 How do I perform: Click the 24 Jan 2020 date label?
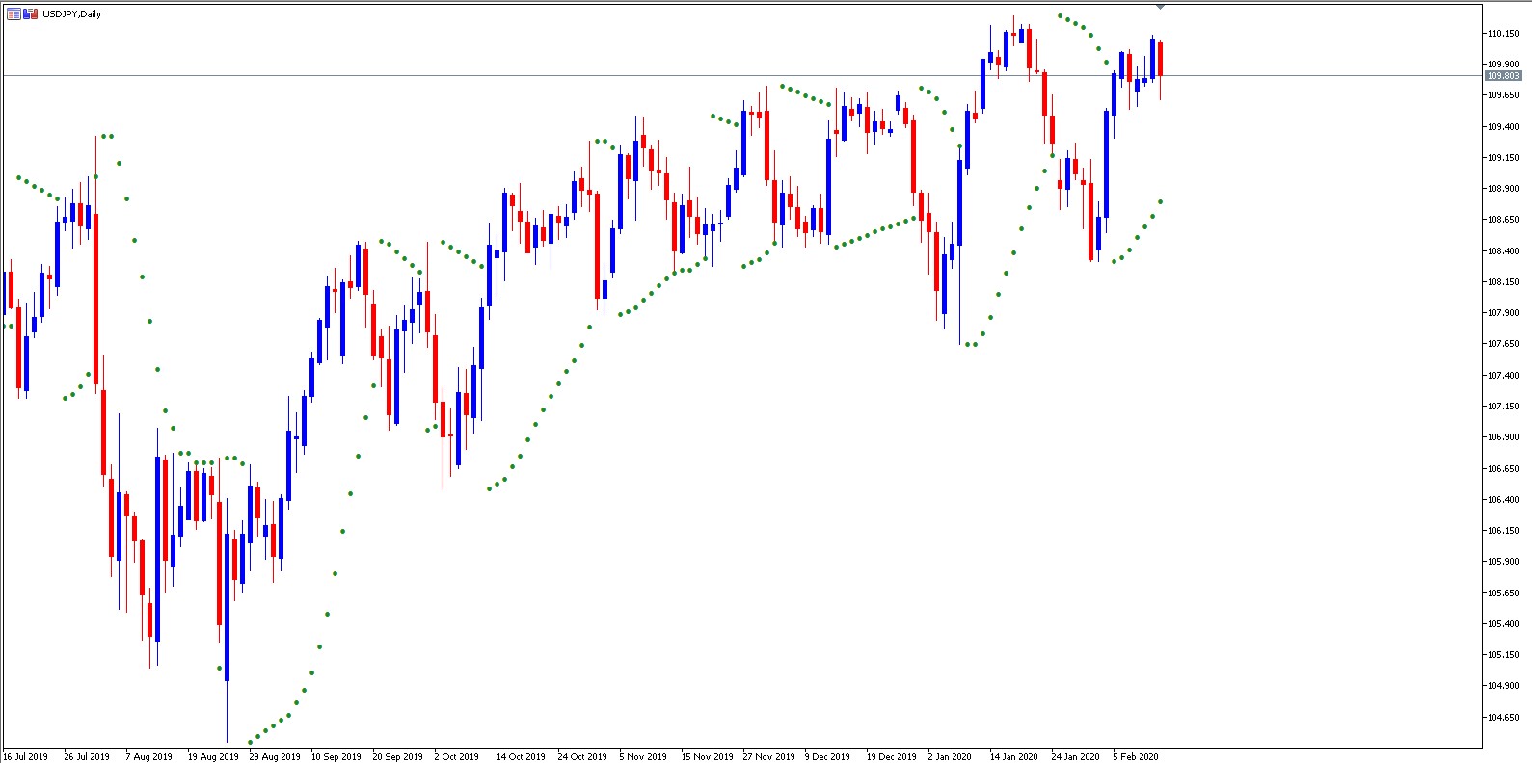pos(1075,756)
